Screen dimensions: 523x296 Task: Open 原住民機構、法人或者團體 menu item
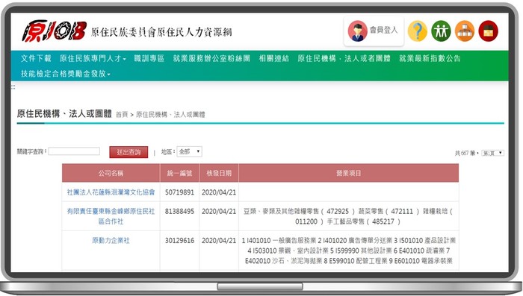click(x=344, y=58)
